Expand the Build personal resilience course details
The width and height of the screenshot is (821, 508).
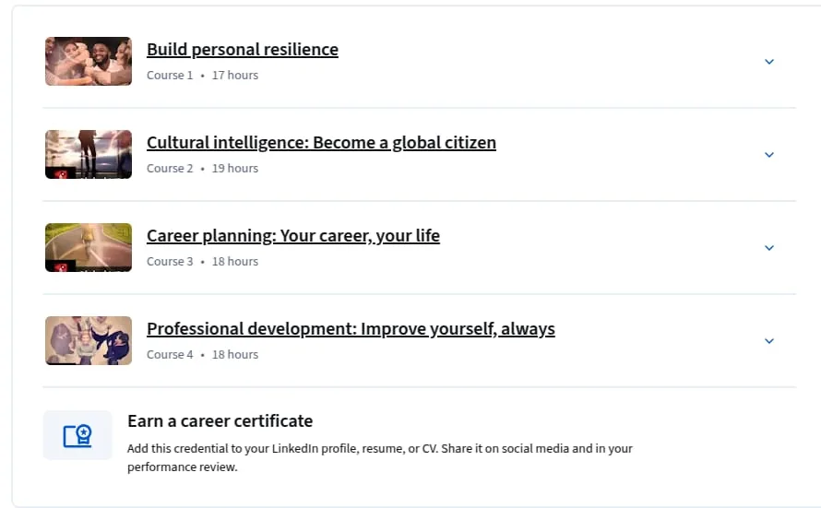pos(768,62)
